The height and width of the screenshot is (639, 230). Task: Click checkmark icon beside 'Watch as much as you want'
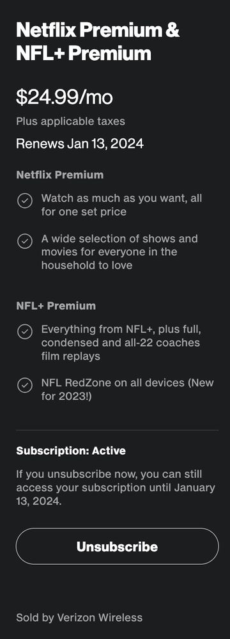click(x=25, y=201)
